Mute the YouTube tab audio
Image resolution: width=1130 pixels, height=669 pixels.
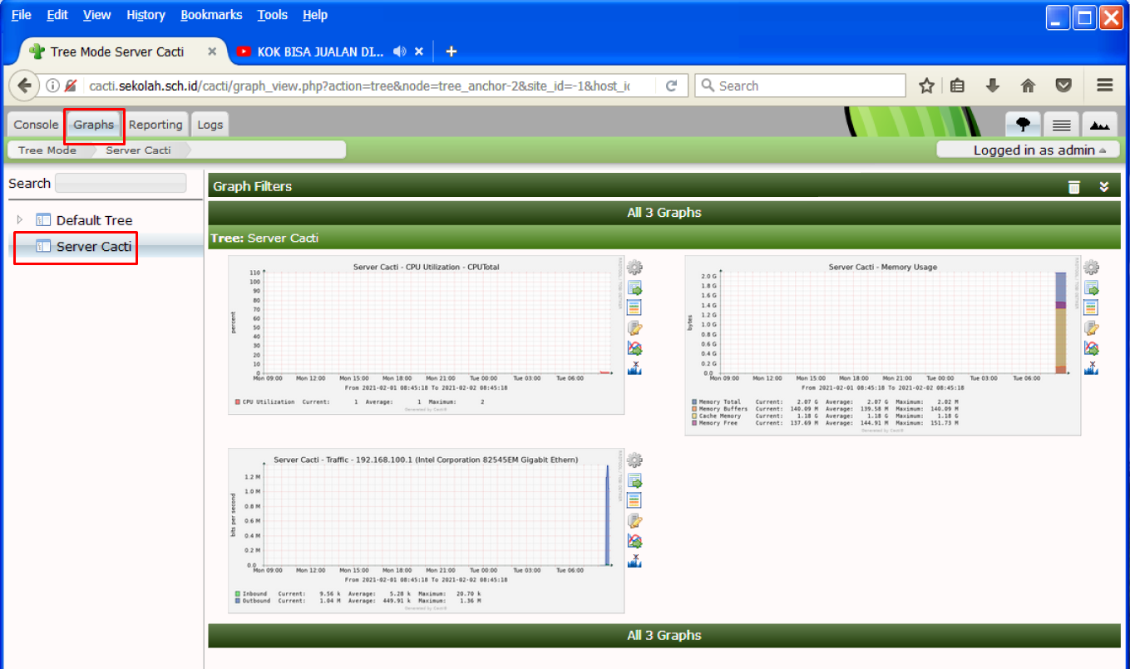point(400,52)
